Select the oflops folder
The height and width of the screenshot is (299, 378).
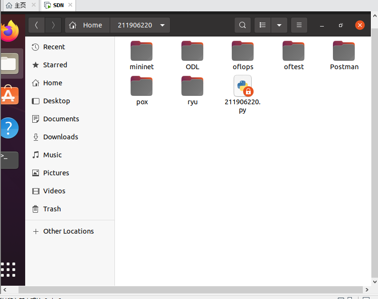(243, 55)
